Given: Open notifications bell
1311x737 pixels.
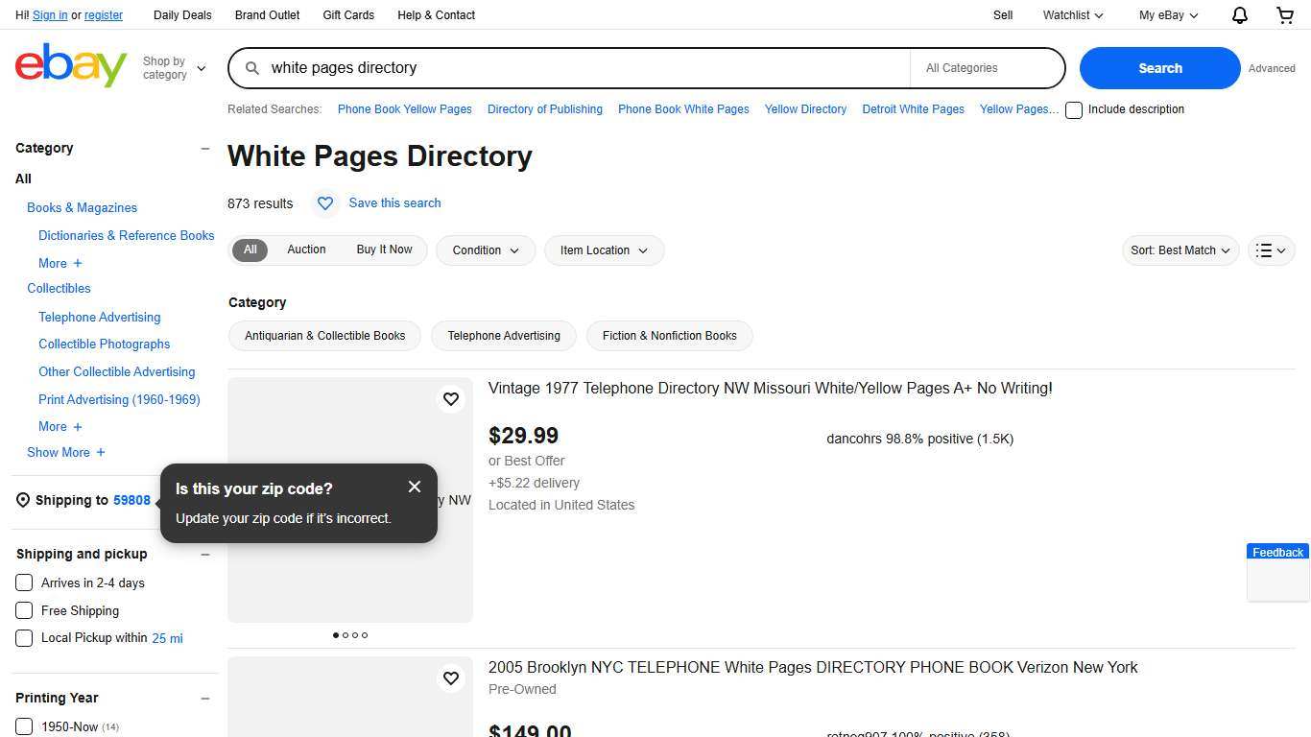Looking at the screenshot, I should 1238,15.
